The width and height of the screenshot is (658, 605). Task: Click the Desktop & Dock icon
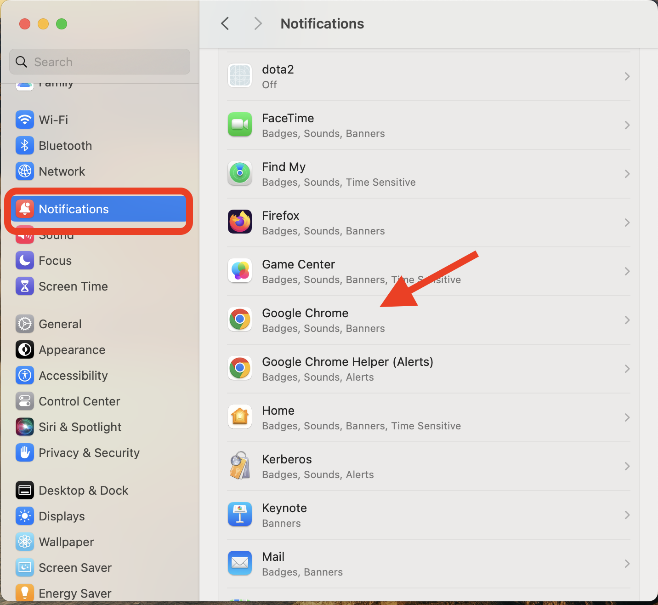tap(25, 490)
